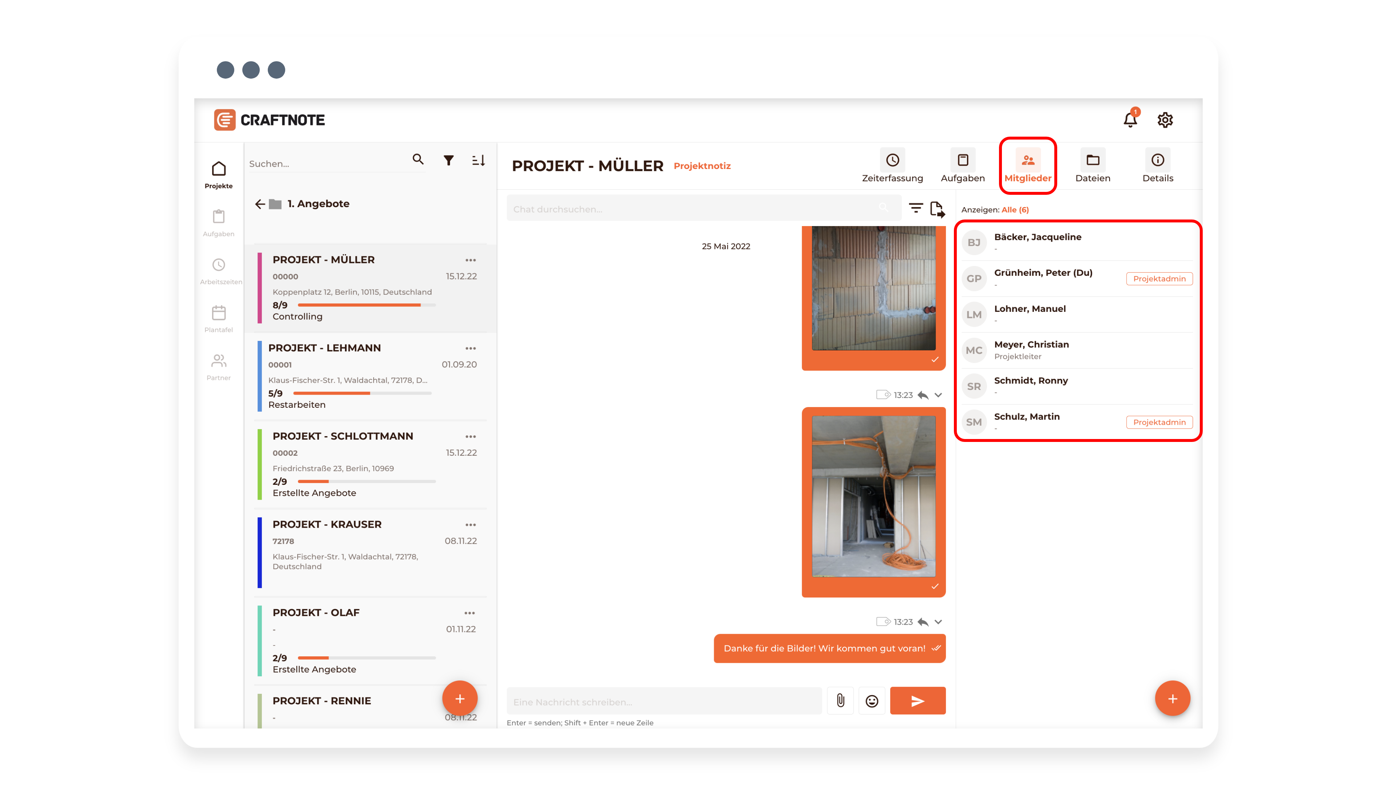1397x785 pixels.
Task: Tag the first photo message
Action: [883, 395]
